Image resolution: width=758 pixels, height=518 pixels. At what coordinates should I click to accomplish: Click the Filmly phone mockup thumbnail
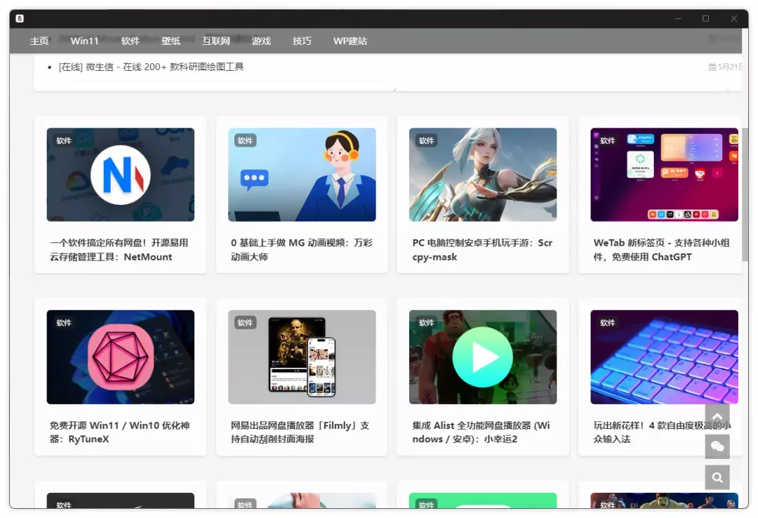302,357
